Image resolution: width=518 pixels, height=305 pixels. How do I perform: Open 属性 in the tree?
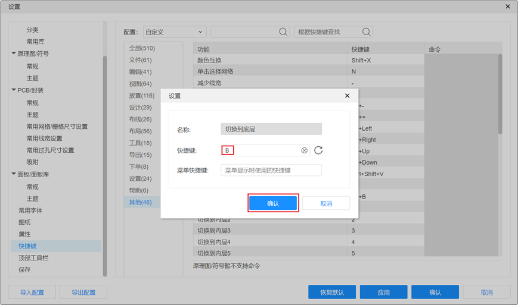(x=24, y=234)
